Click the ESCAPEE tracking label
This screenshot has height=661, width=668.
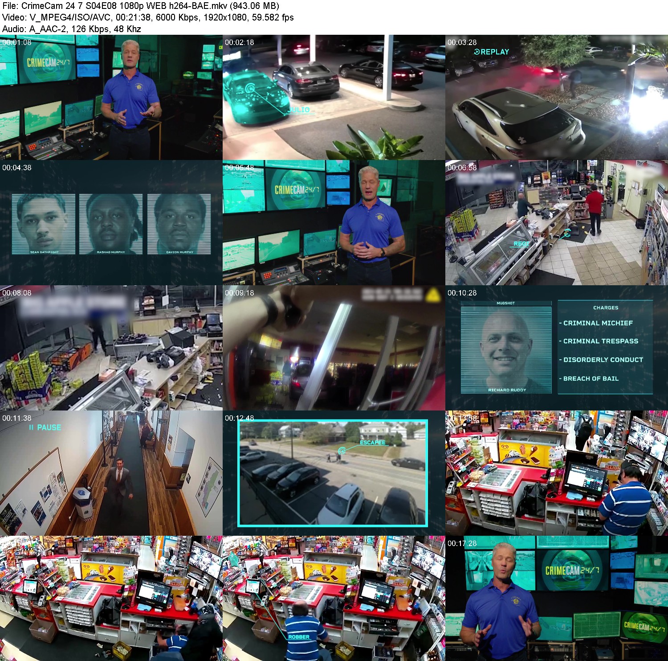(x=373, y=443)
